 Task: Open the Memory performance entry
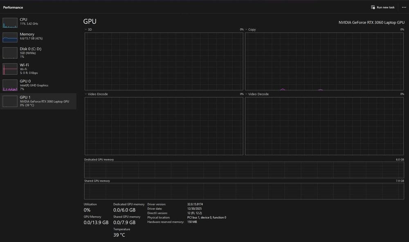[38, 36]
